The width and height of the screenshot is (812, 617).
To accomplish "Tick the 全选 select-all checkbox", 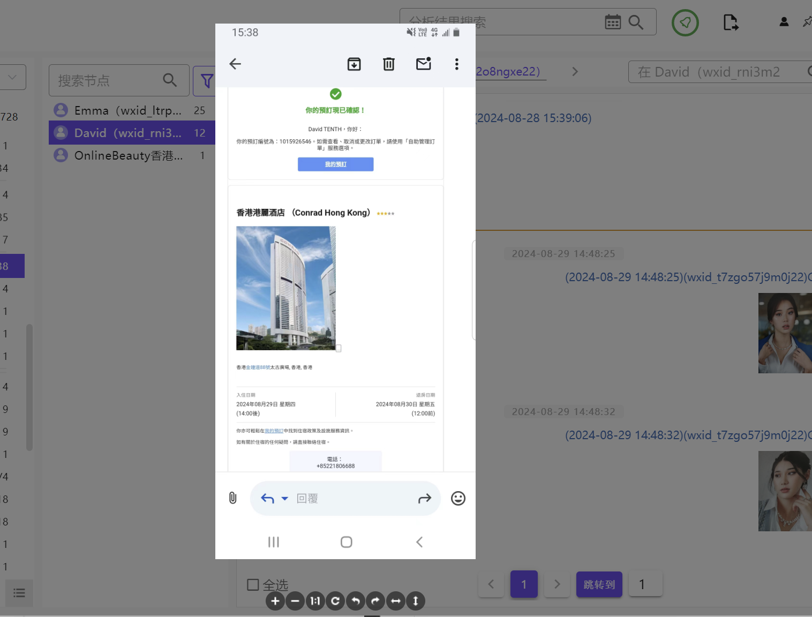I will [253, 585].
